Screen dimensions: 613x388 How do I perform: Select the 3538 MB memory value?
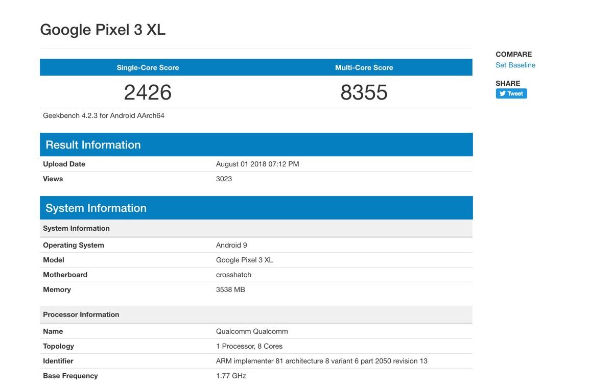point(230,289)
